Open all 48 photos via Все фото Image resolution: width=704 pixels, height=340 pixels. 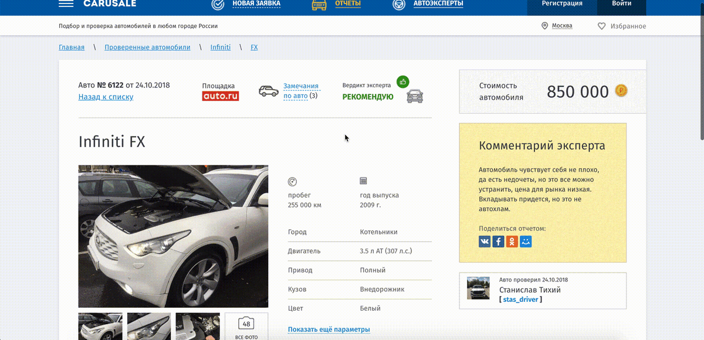(x=246, y=327)
